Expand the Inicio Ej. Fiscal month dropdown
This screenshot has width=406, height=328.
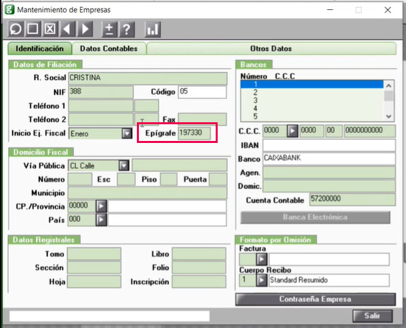127,134
